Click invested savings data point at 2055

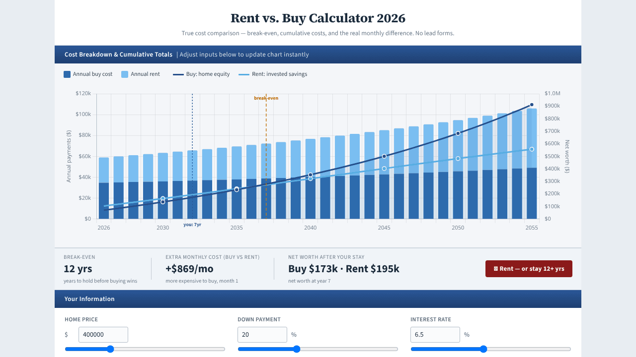tap(532, 149)
